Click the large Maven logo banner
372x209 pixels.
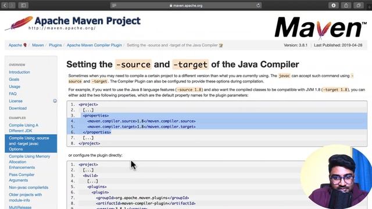(x=320, y=28)
